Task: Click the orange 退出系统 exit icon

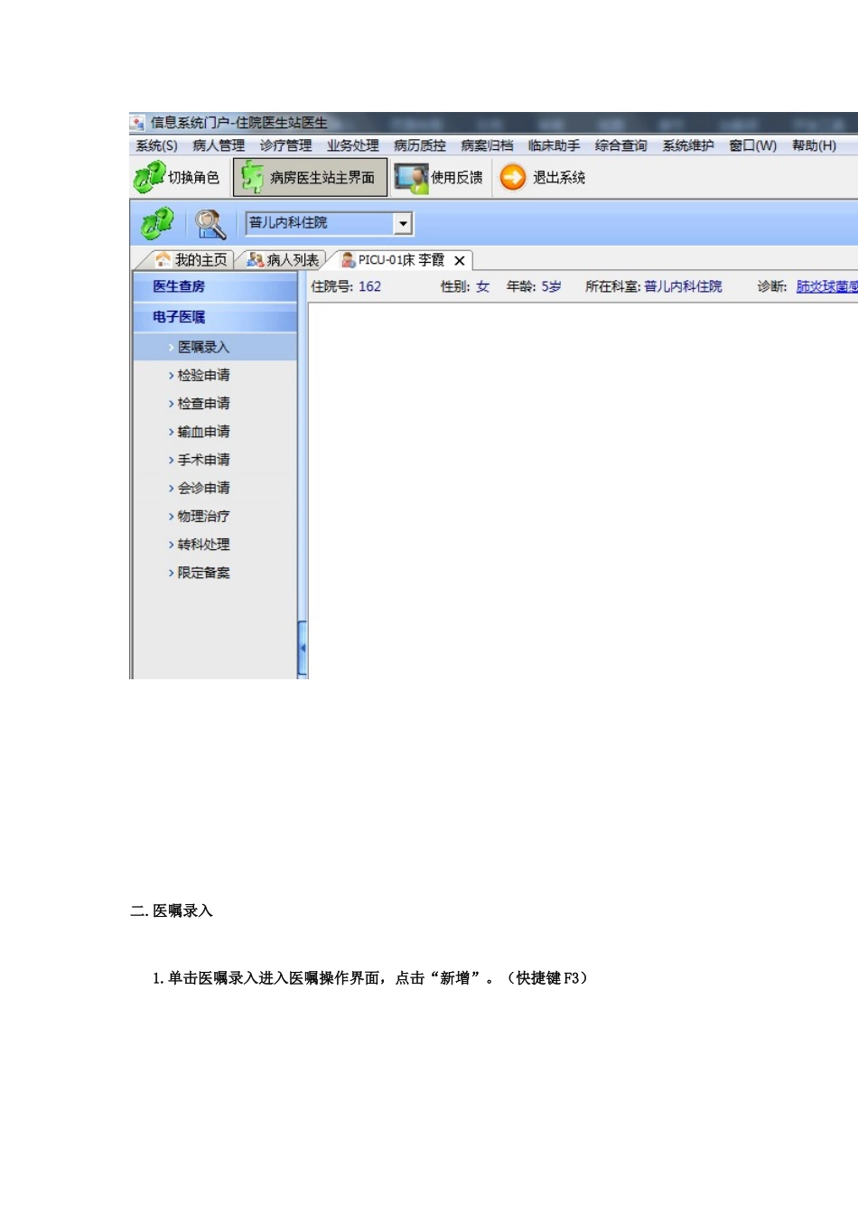Action: [513, 177]
